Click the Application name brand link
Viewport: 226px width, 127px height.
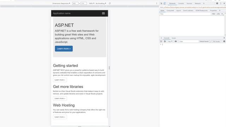(x=62, y=13)
